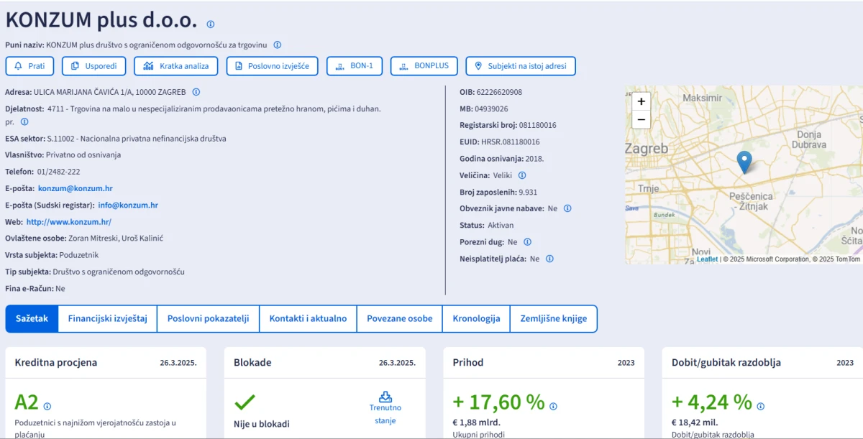
Task: Click the Kreditna procjena card heading
Action: (56, 363)
